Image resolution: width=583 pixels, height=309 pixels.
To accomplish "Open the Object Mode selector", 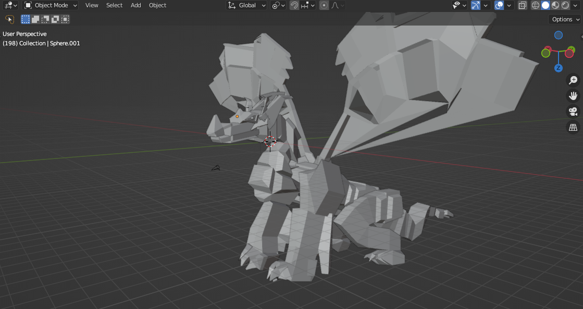I will click(x=51, y=5).
